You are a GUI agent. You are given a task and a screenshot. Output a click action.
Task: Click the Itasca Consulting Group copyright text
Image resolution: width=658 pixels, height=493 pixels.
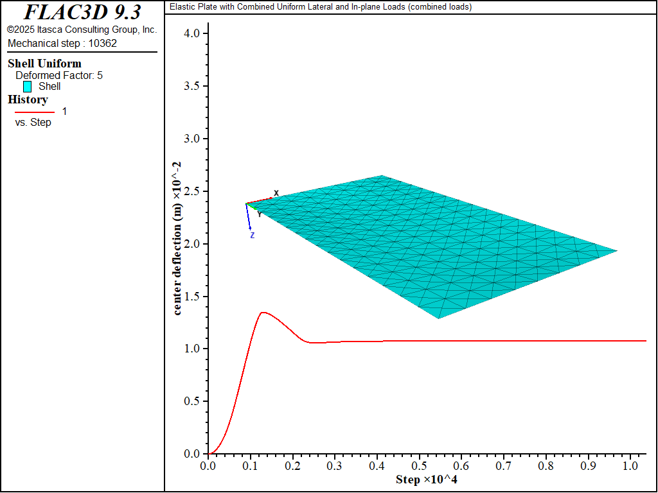click(x=82, y=30)
